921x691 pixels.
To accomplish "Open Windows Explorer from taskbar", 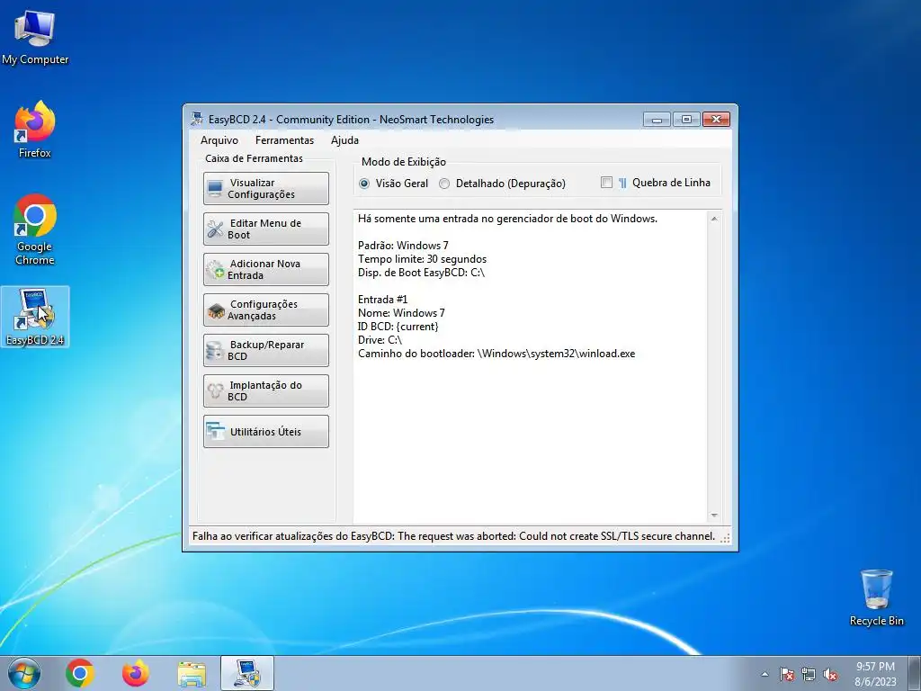I will (x=192, y=673).
